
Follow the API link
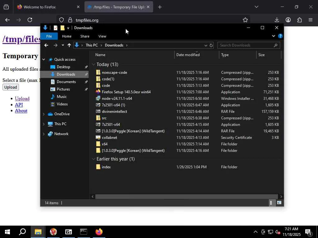click(x=19, y=105)
